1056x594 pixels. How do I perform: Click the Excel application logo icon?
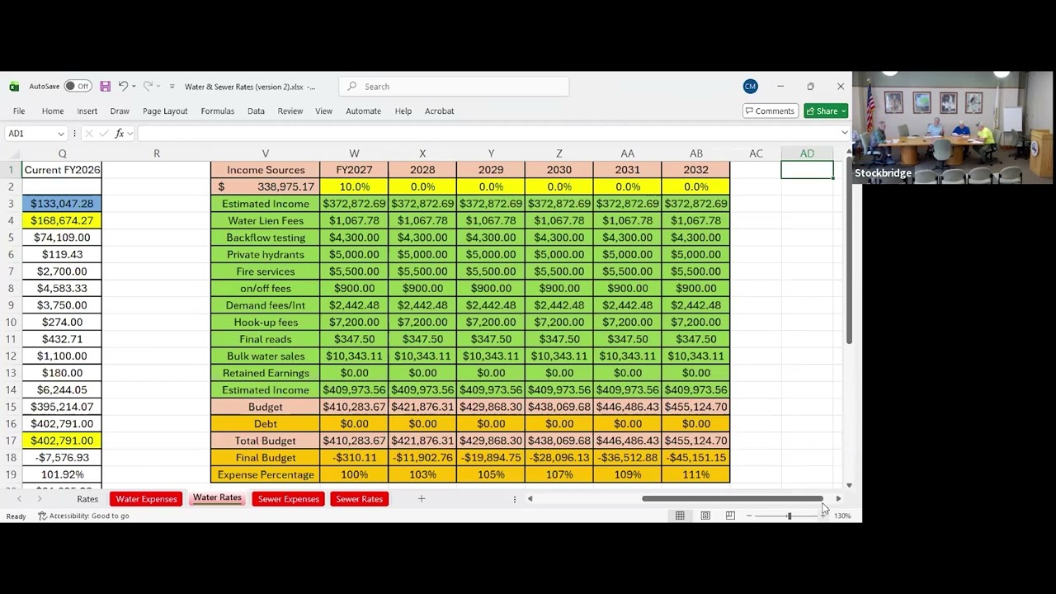(x=14, y=87)
